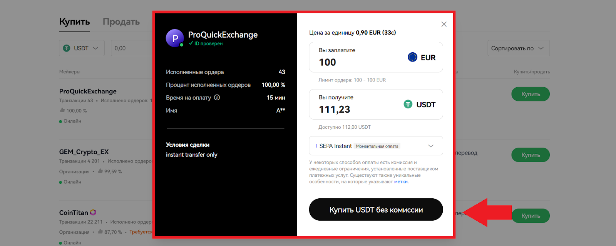Click the USDT Tether icon in dialog
This screenshot has width=616, height=246.
click(x=408, y=104)
